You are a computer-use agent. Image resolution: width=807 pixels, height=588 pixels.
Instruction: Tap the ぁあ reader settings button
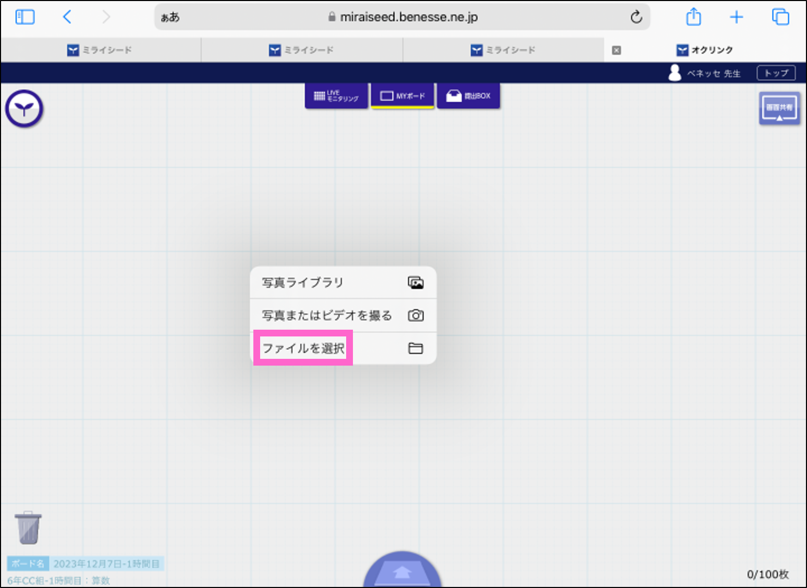(170, 17)
